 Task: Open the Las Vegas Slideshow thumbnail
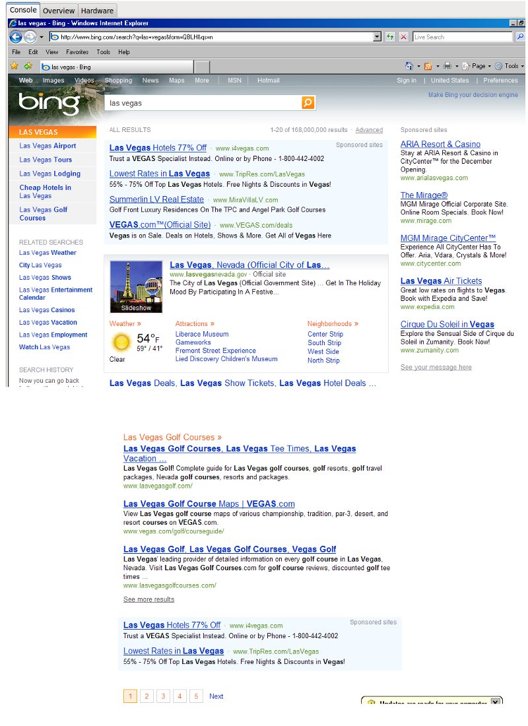click(136, 286)
